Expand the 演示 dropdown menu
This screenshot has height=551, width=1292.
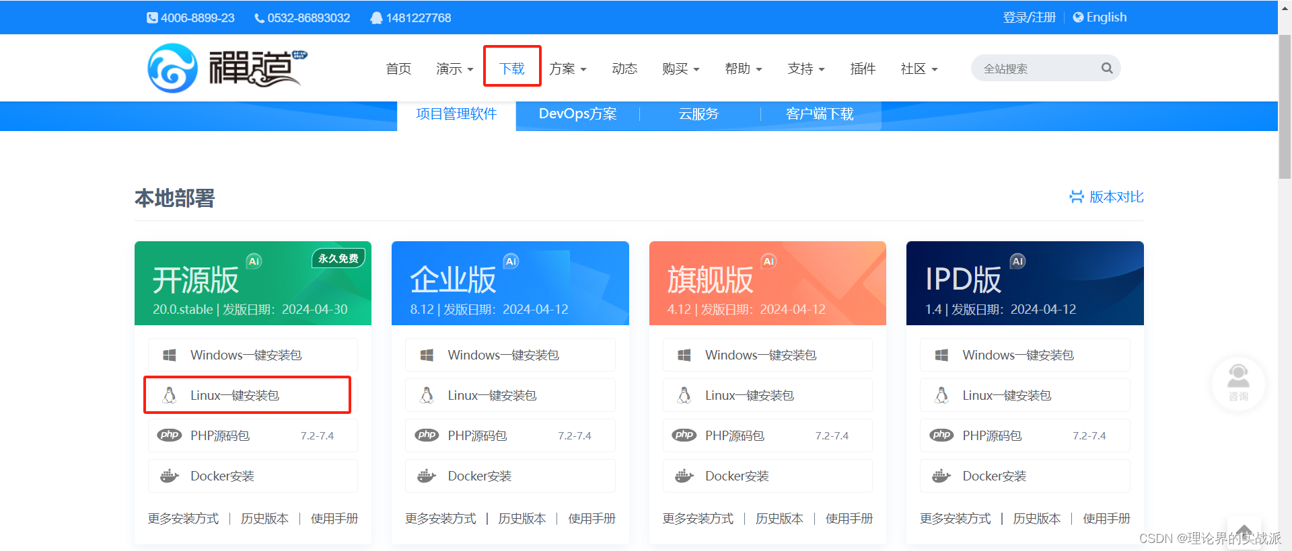pos(454,69)
